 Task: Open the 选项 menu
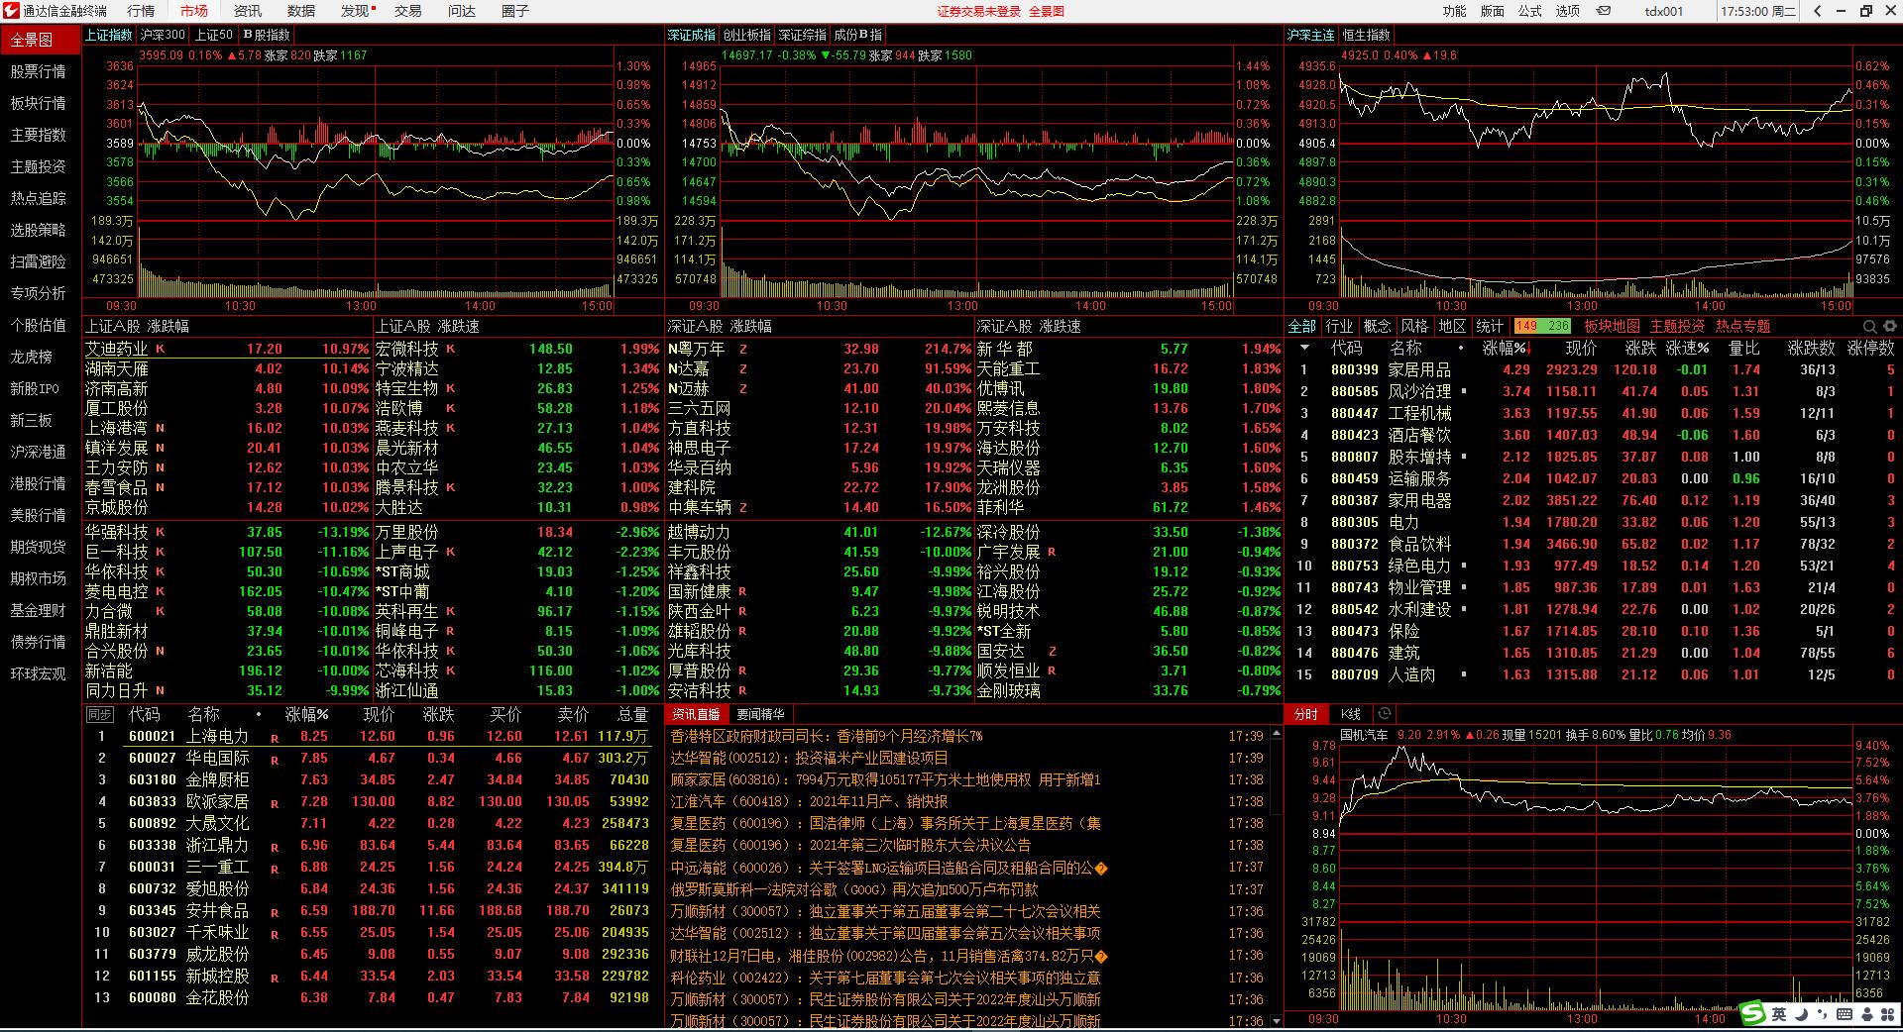point(1567,11)
